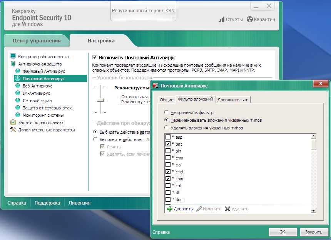Click the Веб-Антивирус green globe icon
331x240 pixels.
(18, 86)
